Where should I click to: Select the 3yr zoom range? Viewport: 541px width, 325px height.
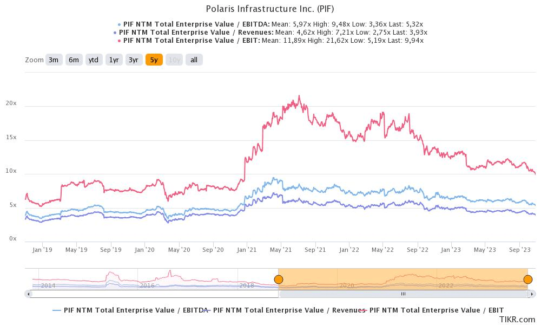pos(133,60)
